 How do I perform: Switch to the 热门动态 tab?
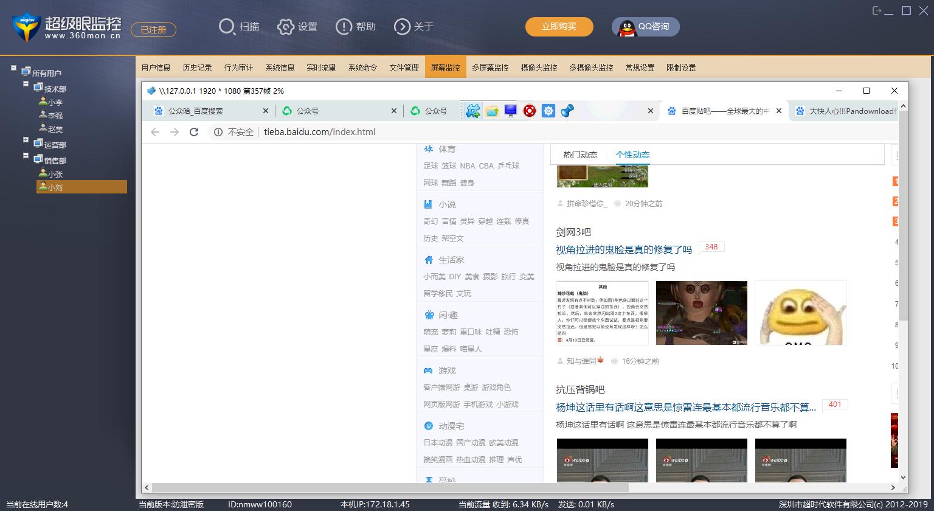pos(580,155)
